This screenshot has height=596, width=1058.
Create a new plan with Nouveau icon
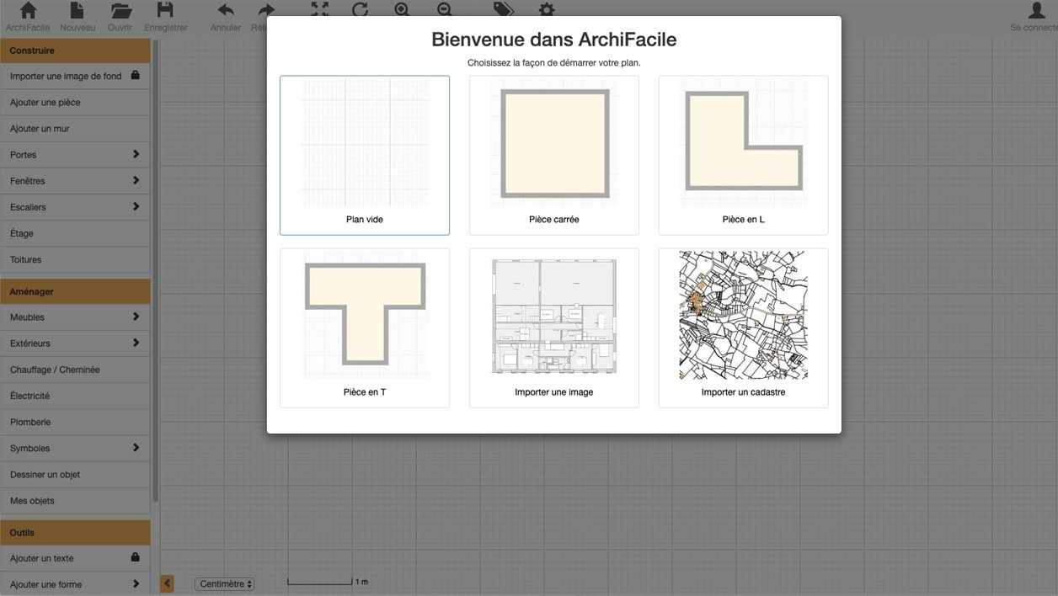[77, 10]
